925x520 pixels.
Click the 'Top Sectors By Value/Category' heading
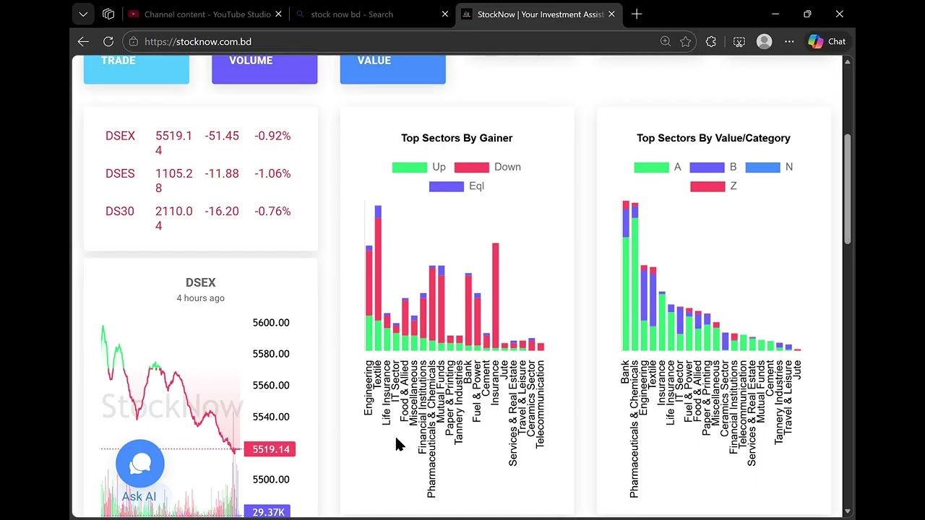pyautogui.click(x=713, y=138)
